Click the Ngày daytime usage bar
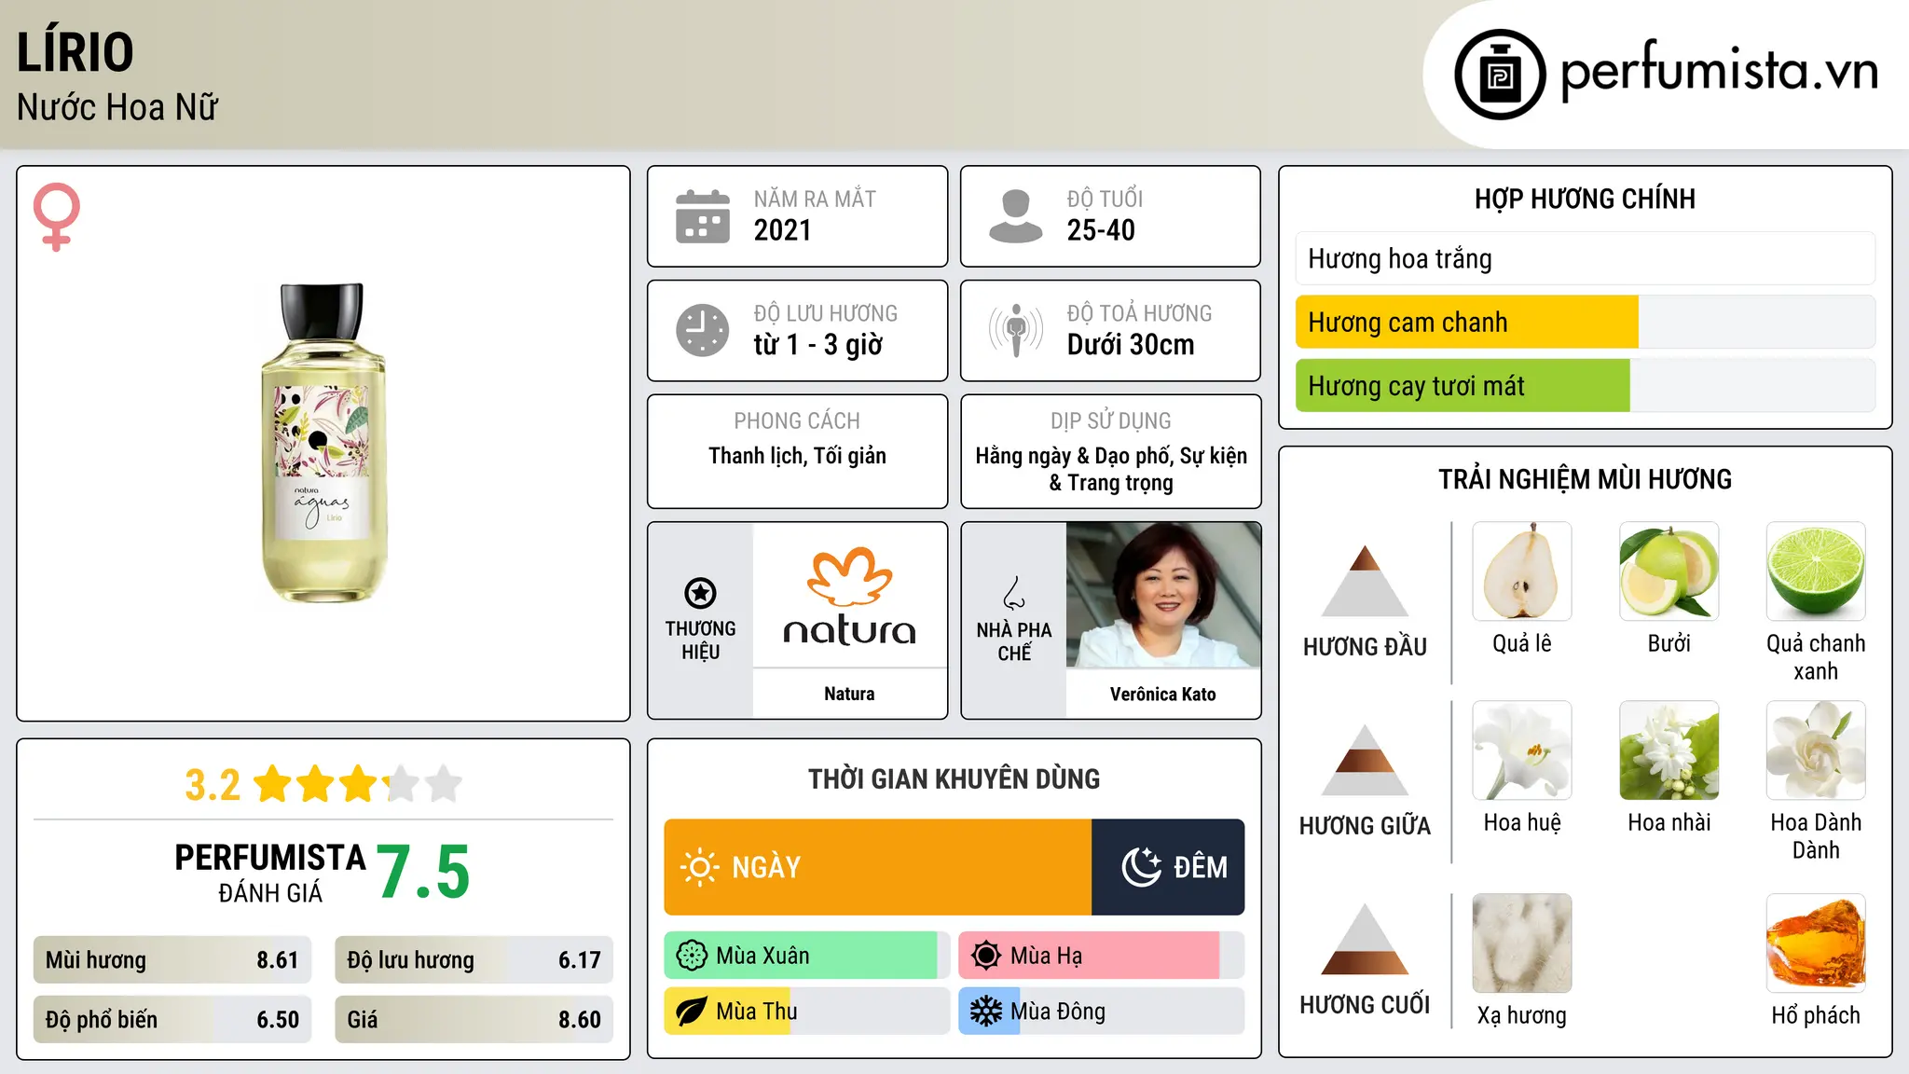 point(877,867)
